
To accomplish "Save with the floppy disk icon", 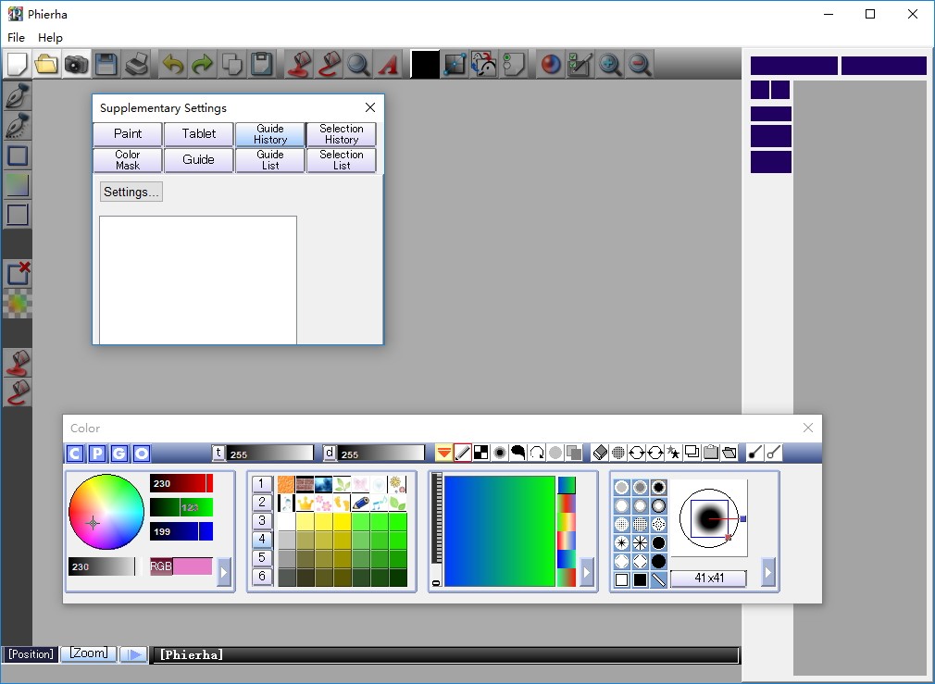I will click(106, 65).
